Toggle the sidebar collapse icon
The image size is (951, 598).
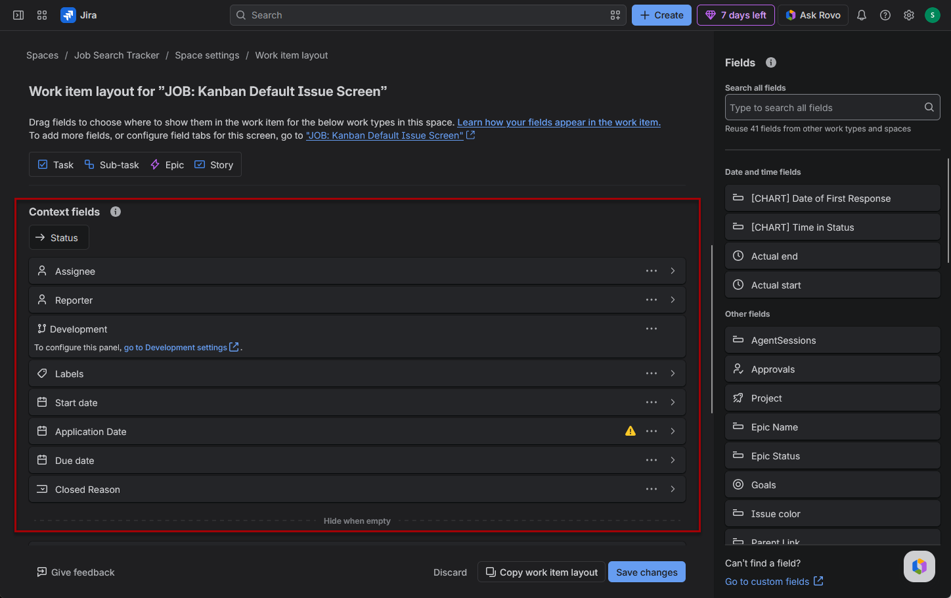coord(18,15)
